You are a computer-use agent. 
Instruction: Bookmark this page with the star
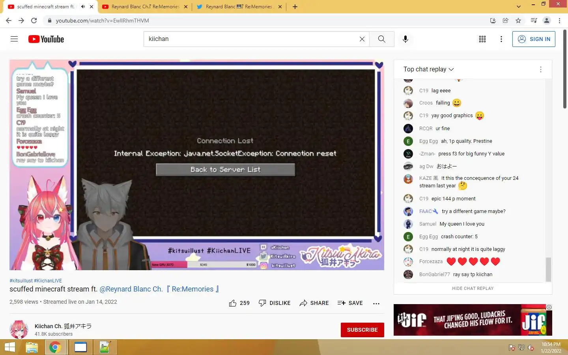tap(518, 21)
